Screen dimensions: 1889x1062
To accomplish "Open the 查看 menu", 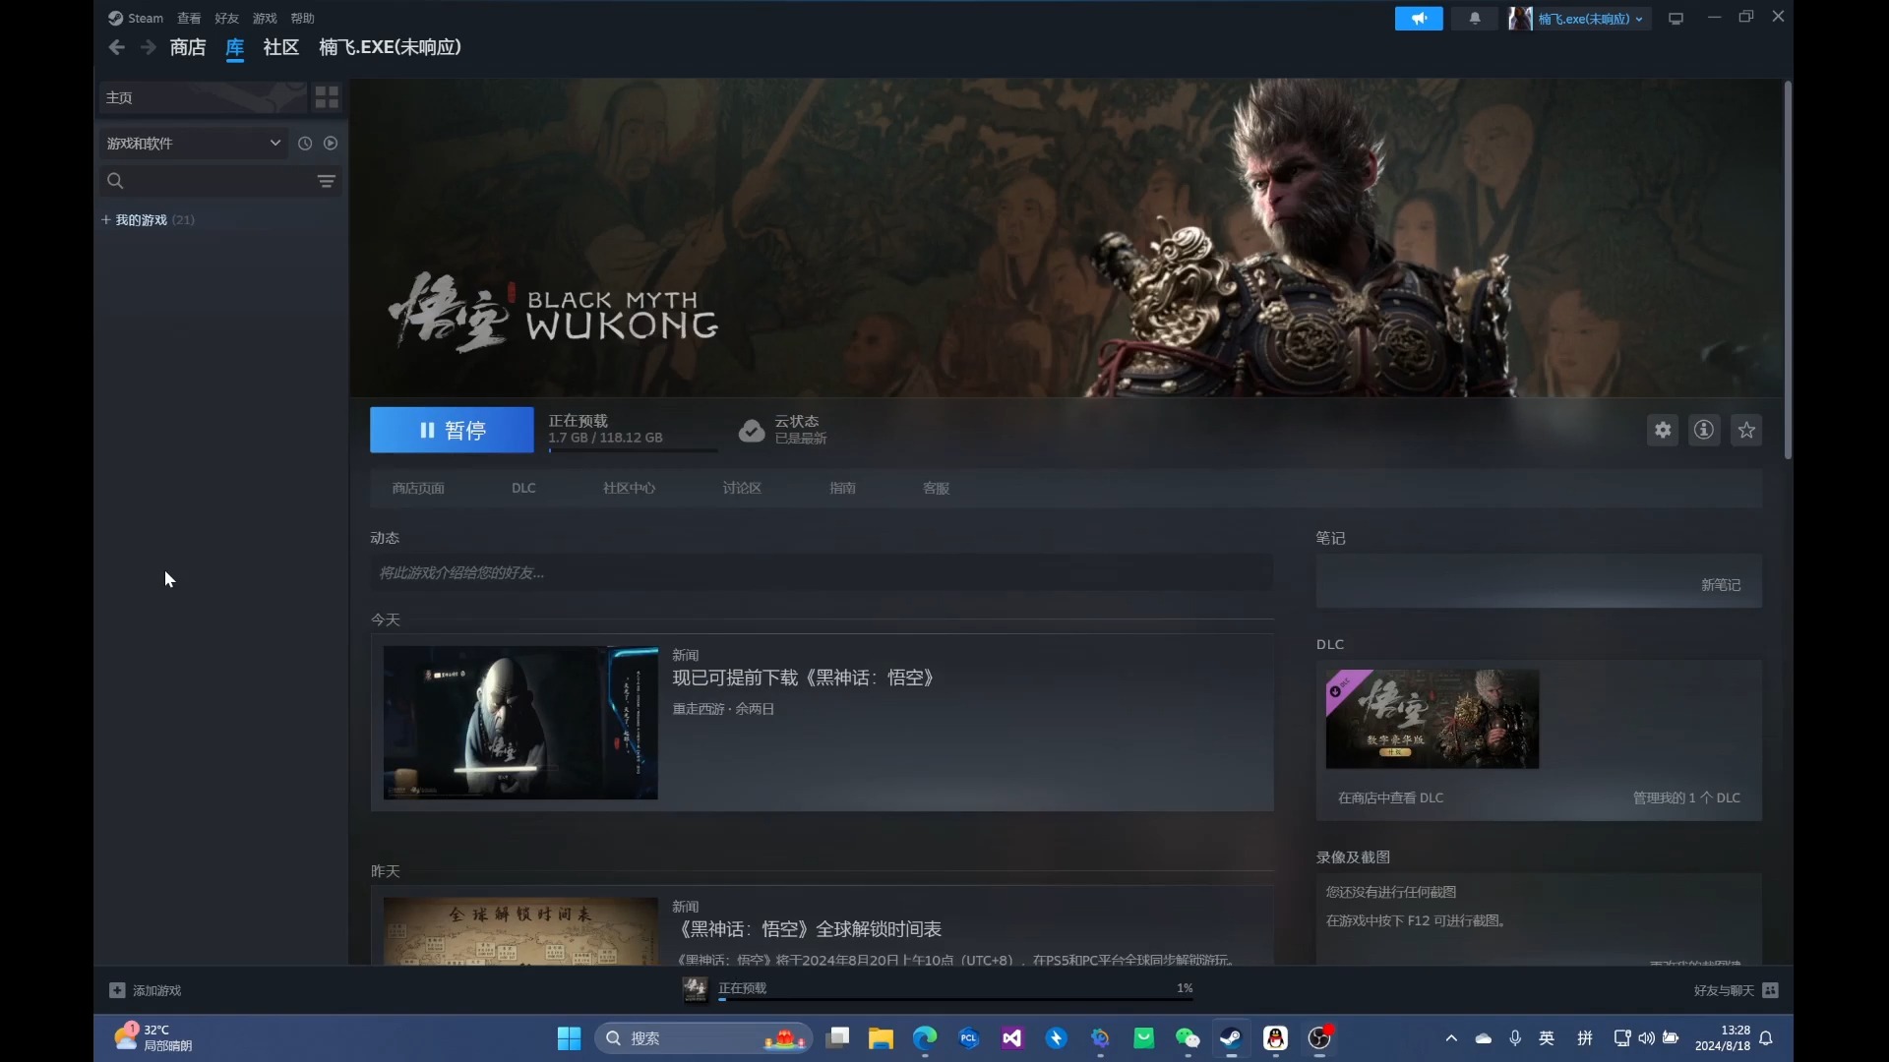I will [189, 19].
